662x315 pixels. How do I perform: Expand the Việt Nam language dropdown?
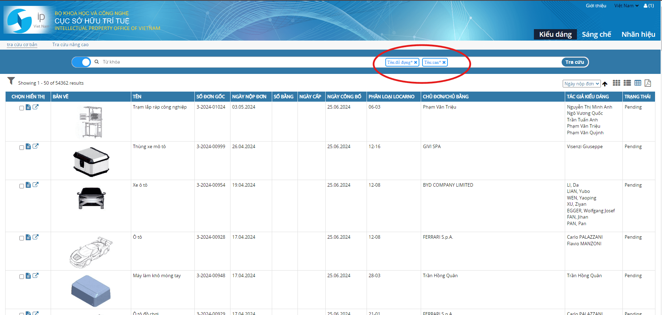626,6
